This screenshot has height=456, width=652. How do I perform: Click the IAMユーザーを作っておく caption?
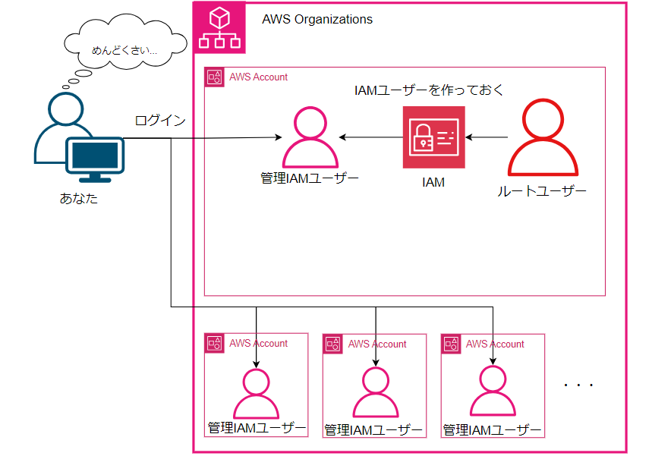pyautogui.click(x=429, y=90)
